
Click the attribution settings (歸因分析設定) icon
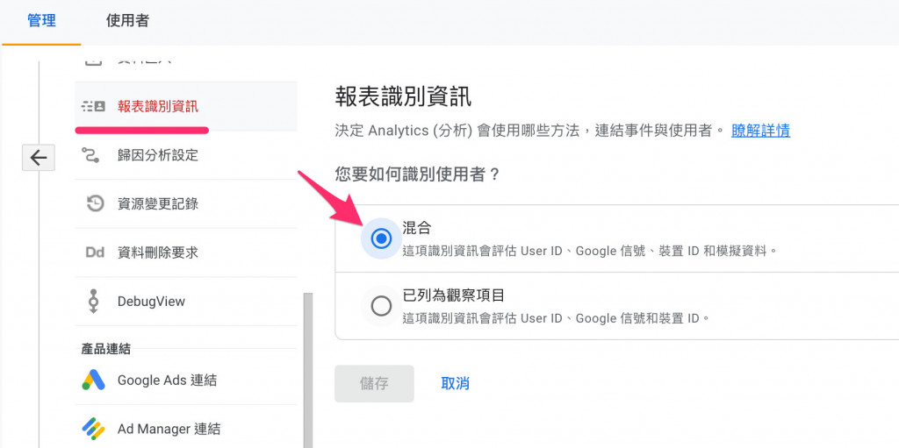click(93, 155)
